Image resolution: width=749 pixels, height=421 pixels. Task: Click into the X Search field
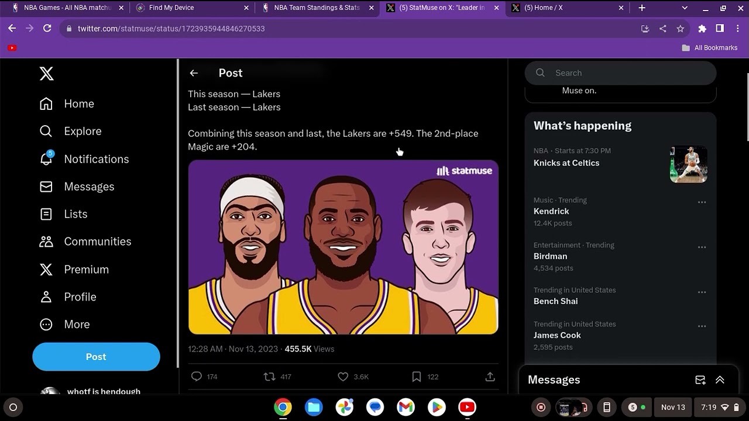point(620,73)
